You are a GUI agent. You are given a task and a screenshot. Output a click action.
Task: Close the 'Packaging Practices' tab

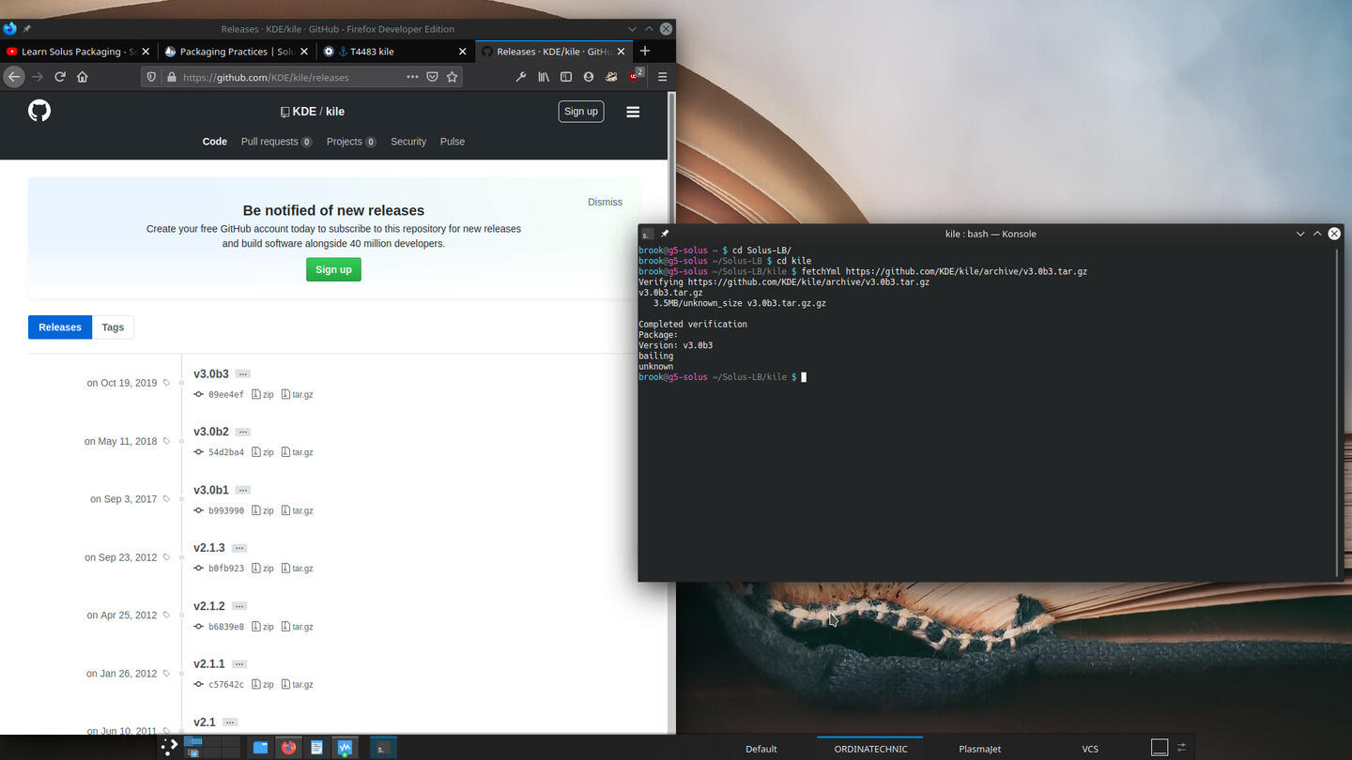click(x=304, y=52)
